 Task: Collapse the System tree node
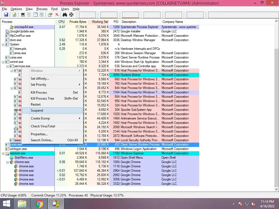click(x=3, y=45)
